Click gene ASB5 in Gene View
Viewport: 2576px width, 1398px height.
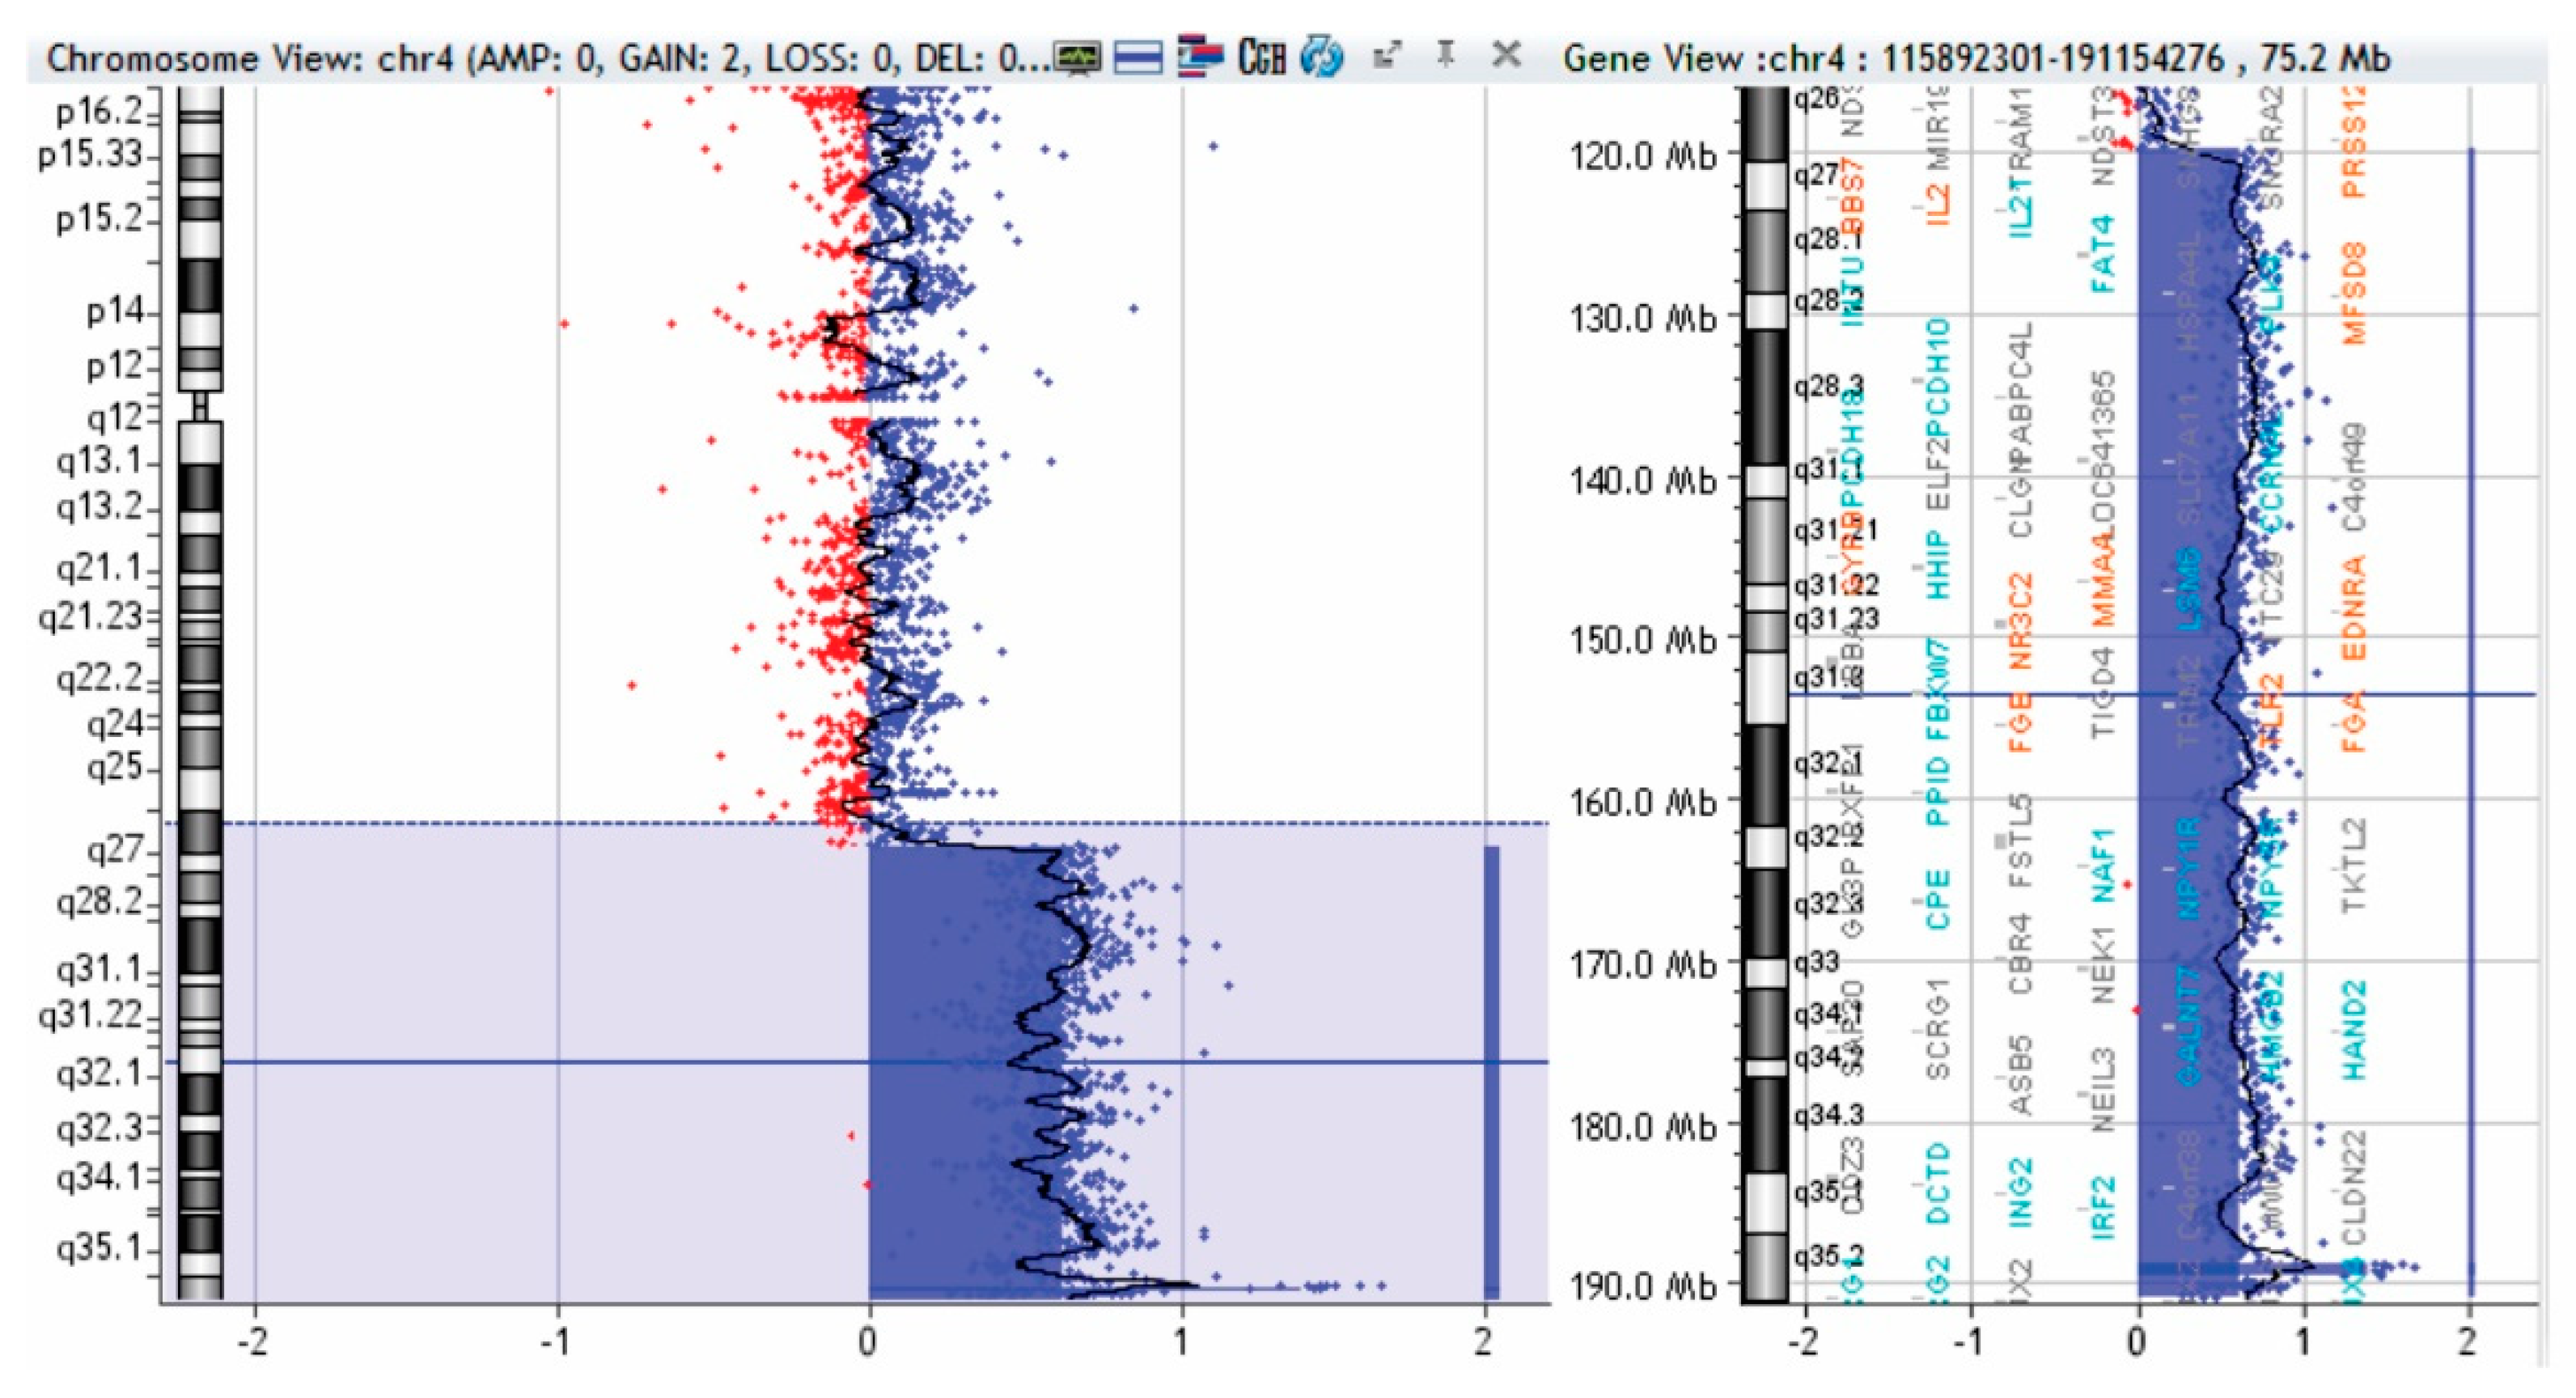point(2021,1075)
